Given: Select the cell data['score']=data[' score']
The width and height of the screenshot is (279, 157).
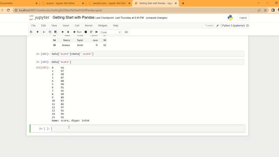Looking at the screenshot, I should point(147,54).
